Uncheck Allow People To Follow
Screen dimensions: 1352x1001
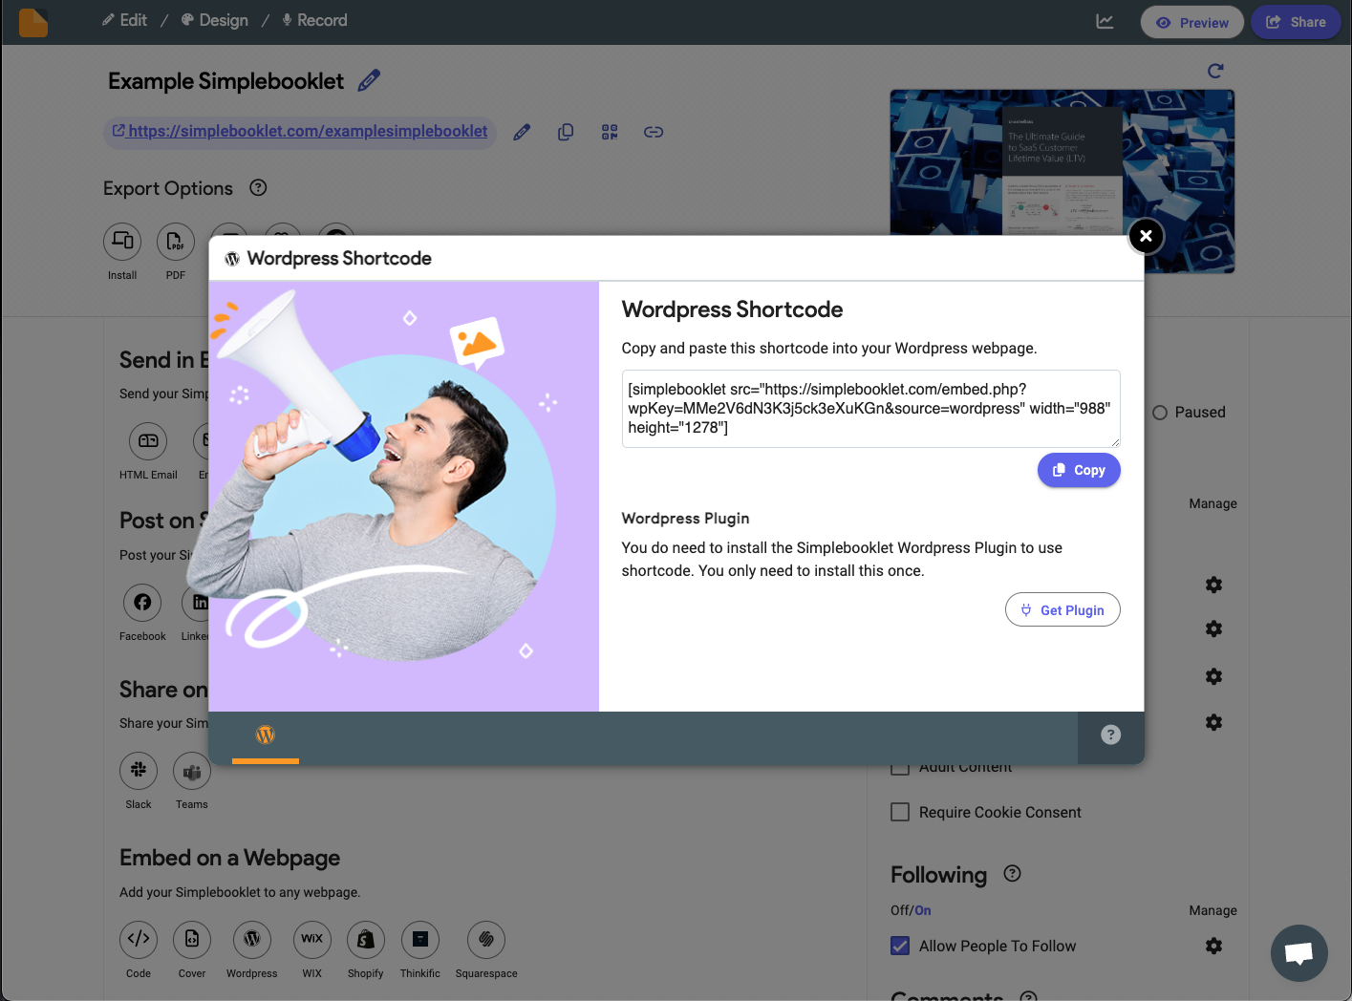point(900,946)
